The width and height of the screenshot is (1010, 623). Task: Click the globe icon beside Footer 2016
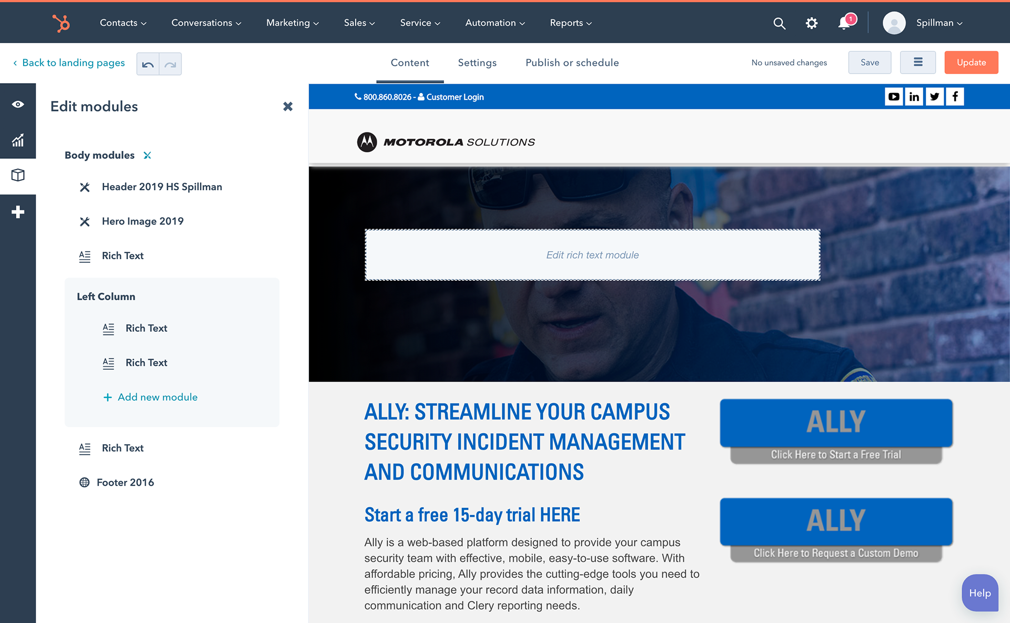tap(84, 483)
